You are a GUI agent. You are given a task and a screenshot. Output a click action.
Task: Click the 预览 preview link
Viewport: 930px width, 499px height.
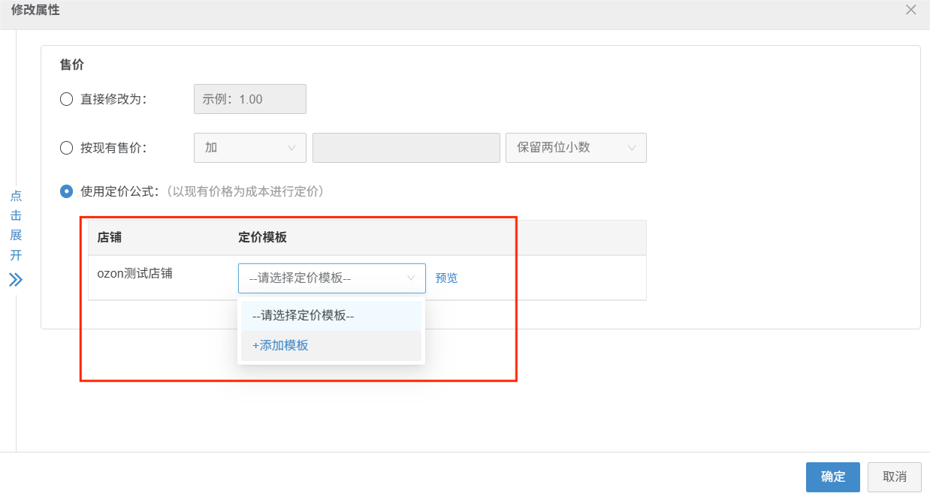click(x=446, y=278)
